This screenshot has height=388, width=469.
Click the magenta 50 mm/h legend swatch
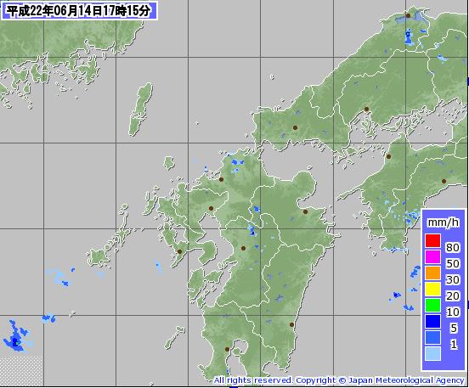coord(432,256)
